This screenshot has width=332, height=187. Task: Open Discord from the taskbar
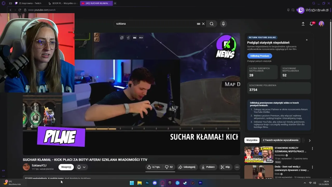(x=155, y=183)
